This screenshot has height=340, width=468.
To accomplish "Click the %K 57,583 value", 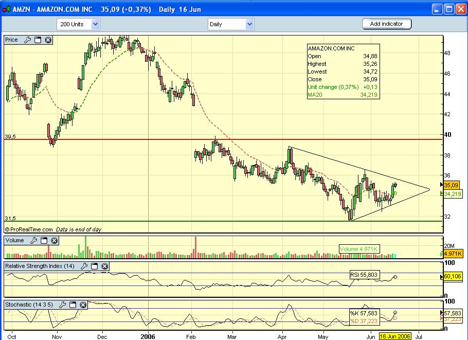I will 364,313.
